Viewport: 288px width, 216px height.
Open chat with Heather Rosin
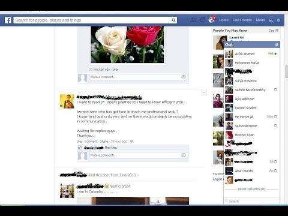pos(251,135)
